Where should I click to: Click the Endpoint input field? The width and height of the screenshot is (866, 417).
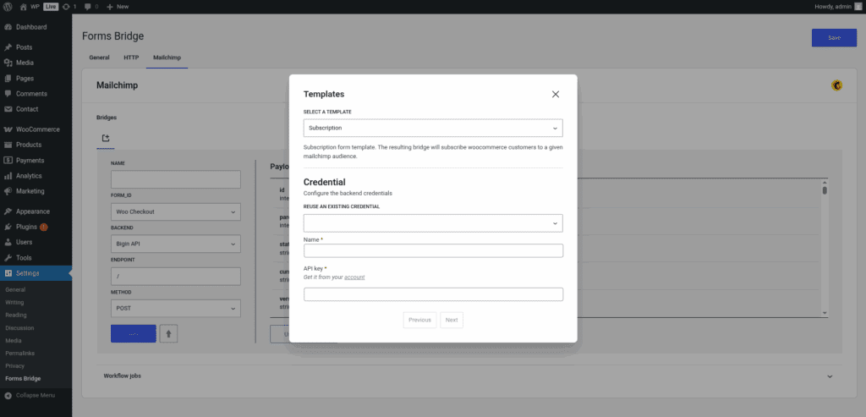pyautogui.click(x=176, y=276)
